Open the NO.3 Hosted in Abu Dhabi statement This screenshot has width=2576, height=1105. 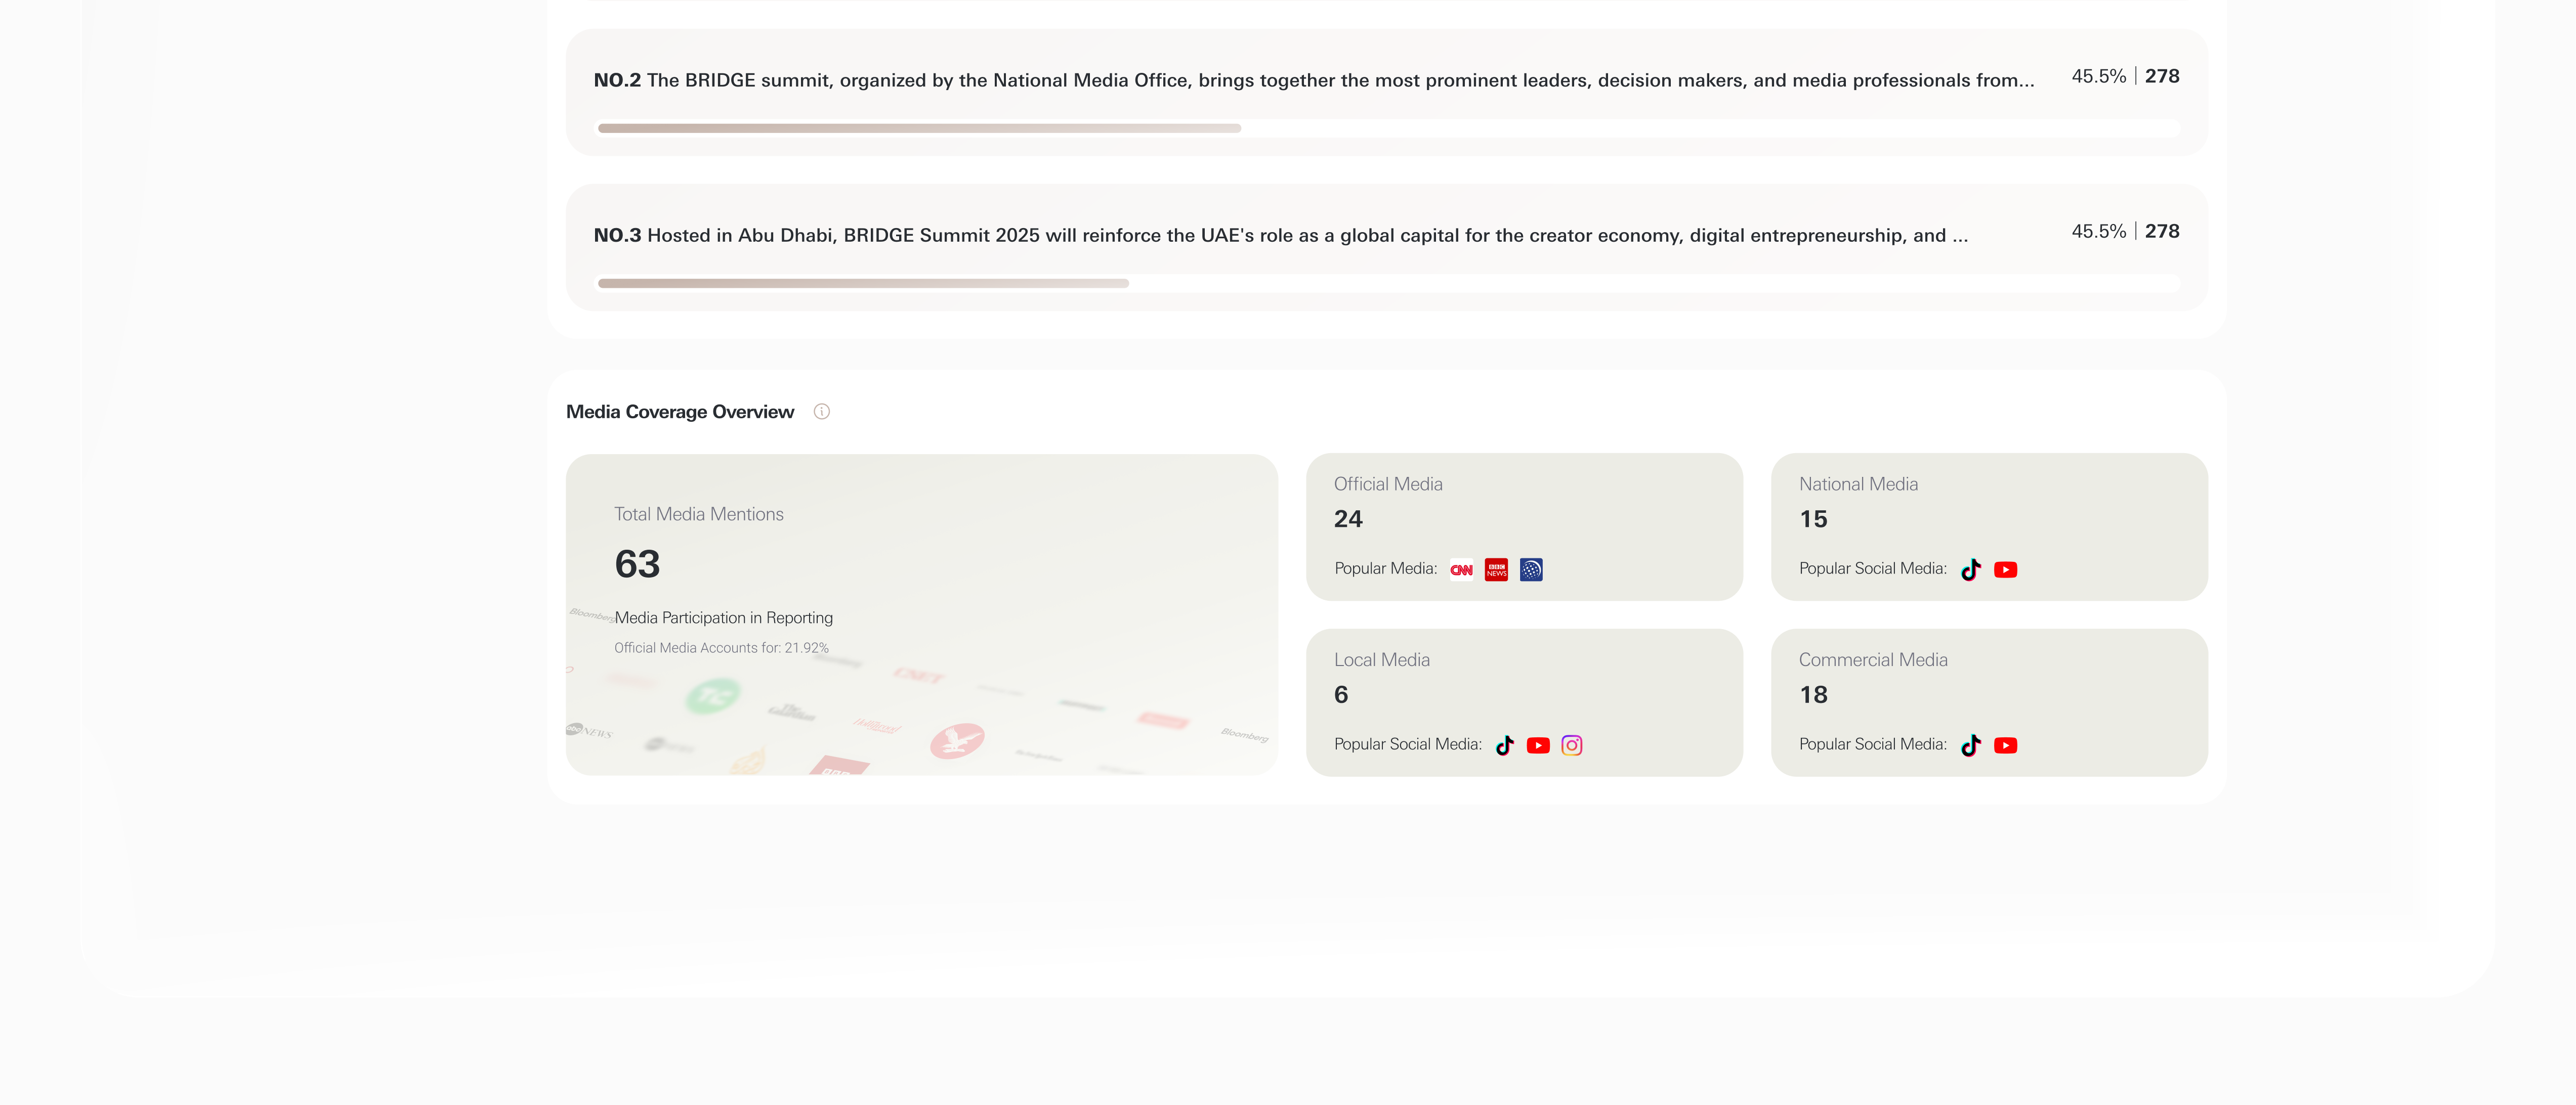(1281, 235)
